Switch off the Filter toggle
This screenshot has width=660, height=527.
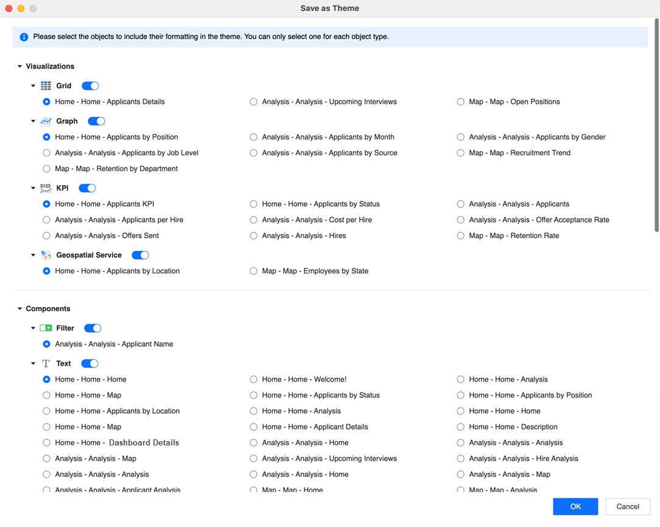point(93,328)
